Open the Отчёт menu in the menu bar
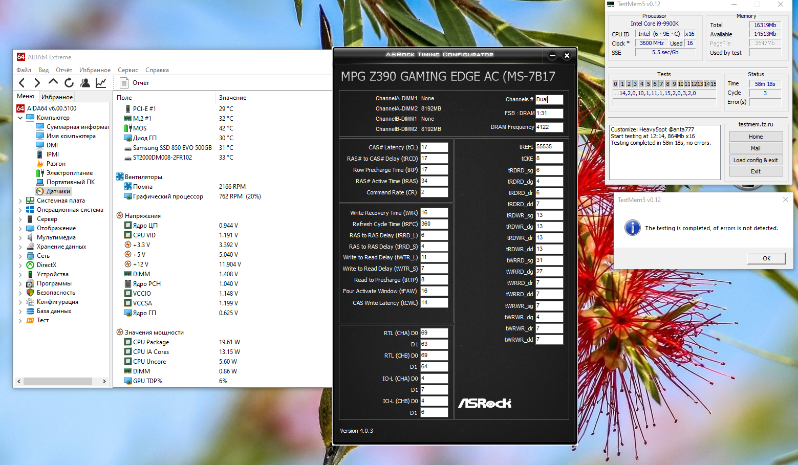Image resolution: width=798 pixels, height=465 pixels. click(x=64, y=70)
